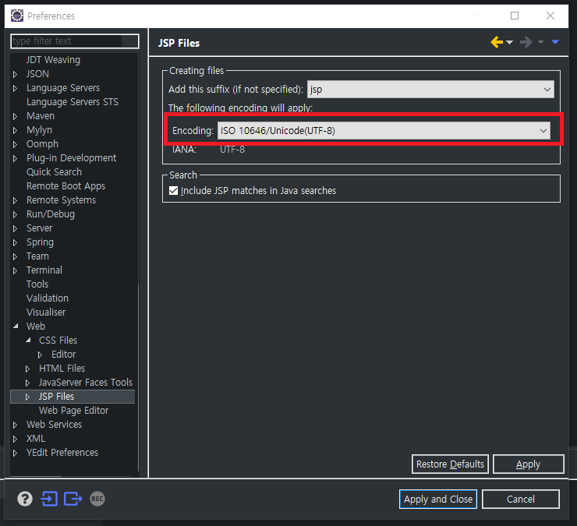
Task: Expand the Web Services node
Action: pyautogui.click(x=15, y=425)
